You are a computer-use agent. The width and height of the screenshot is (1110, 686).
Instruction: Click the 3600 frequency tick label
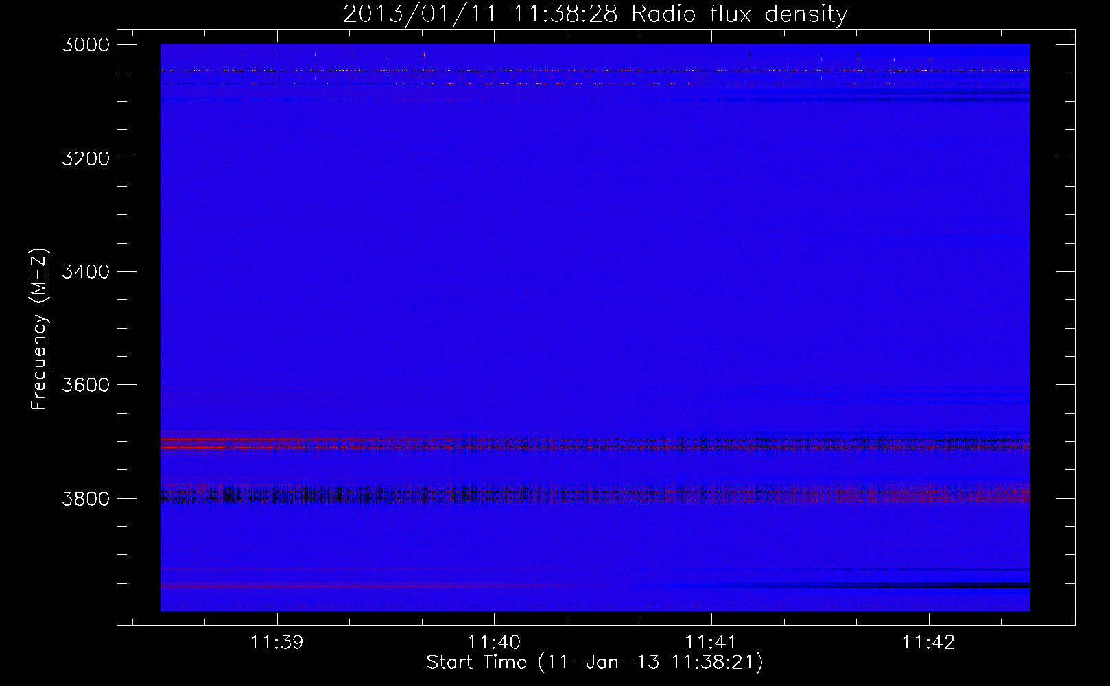pyautogui.click(x=86, y=385)
